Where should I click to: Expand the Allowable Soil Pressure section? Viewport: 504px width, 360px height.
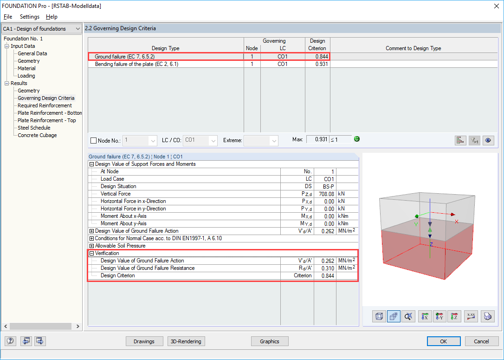[91, 246]
